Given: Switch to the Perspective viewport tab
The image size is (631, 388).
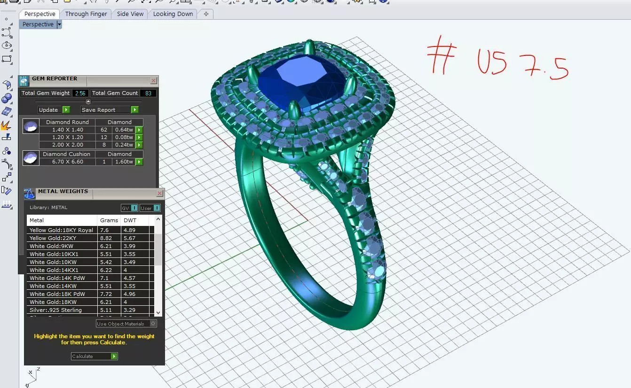Looking at the screenshot, I should click(40, 14).
